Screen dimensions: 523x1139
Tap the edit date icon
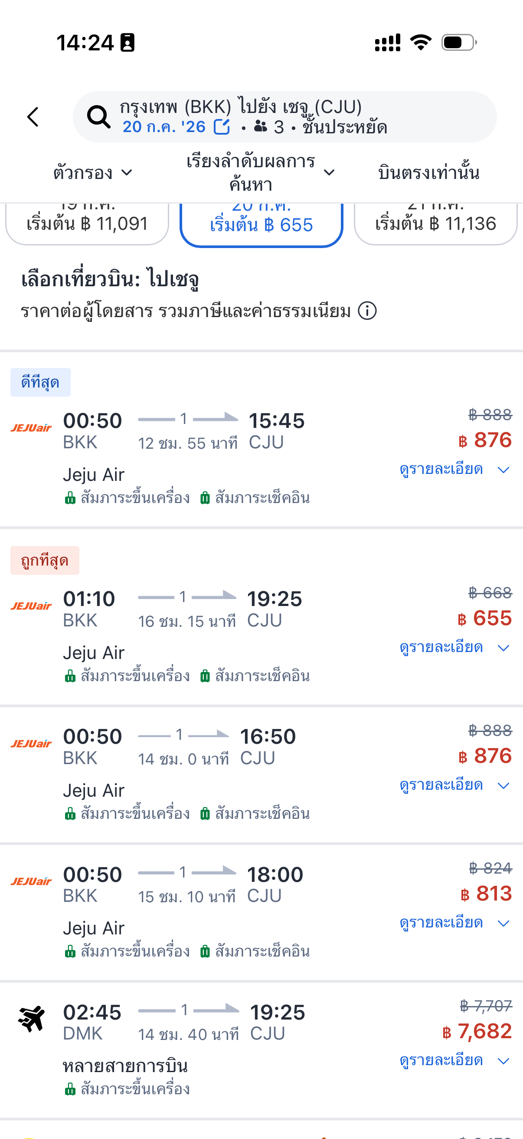(222, 127)
